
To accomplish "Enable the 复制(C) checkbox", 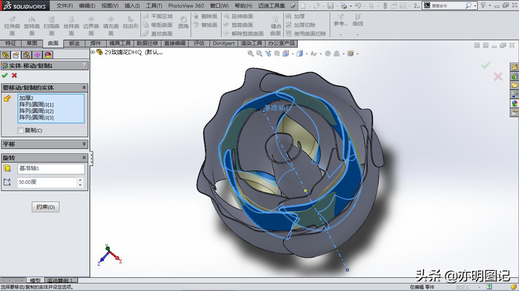I will coord(20,130).
